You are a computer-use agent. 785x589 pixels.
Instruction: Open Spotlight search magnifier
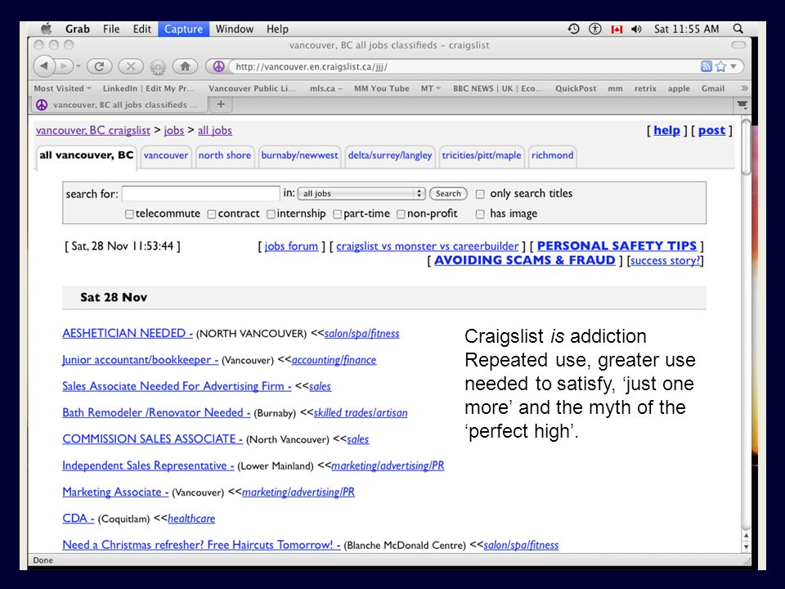738,29
